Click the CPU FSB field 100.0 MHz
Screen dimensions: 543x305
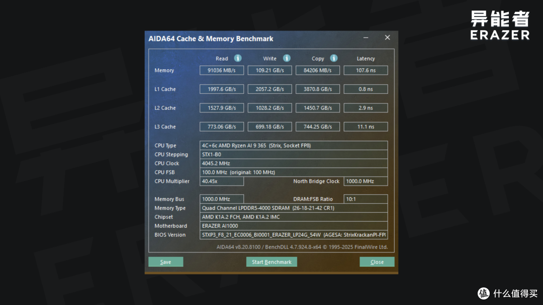click(294, 173)
